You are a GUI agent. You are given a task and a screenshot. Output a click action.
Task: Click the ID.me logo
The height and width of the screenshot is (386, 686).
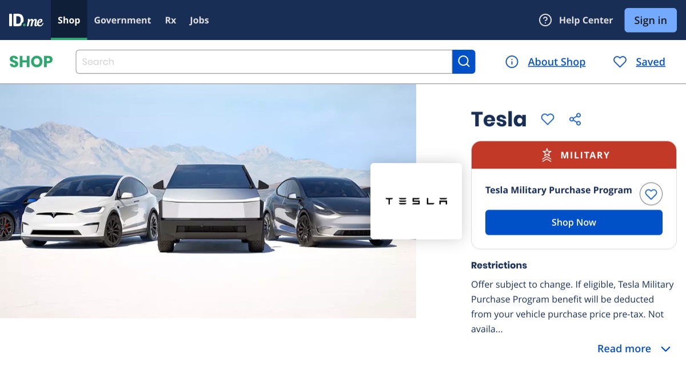[x=26, y=20]
